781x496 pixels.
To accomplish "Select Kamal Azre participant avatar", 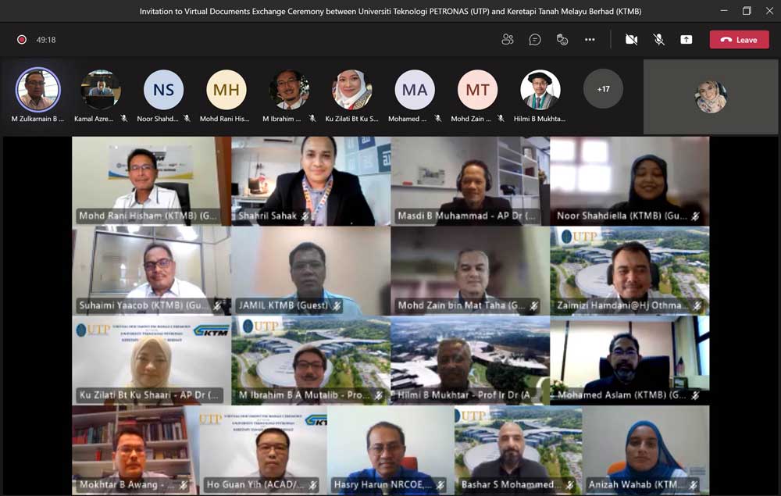I will [101, 90].
